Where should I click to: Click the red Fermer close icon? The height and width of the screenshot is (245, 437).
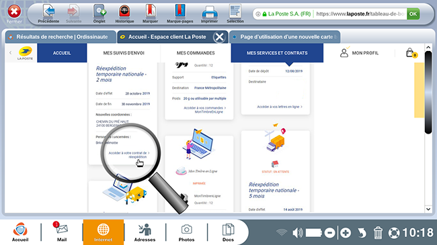pyautogui.click(x=14, y=11)
